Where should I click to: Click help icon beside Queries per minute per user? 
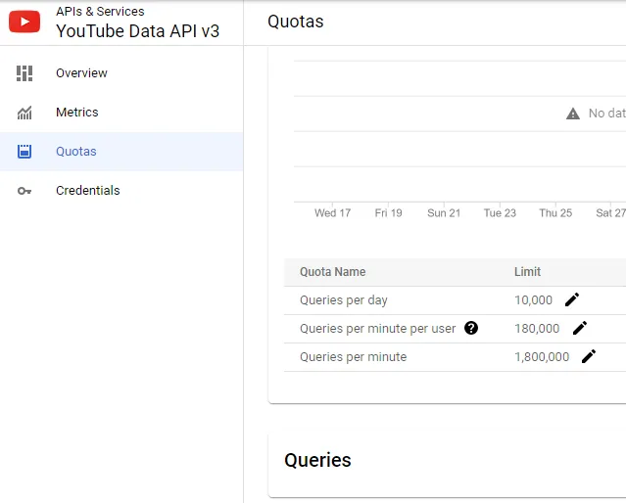coord(471,328)
